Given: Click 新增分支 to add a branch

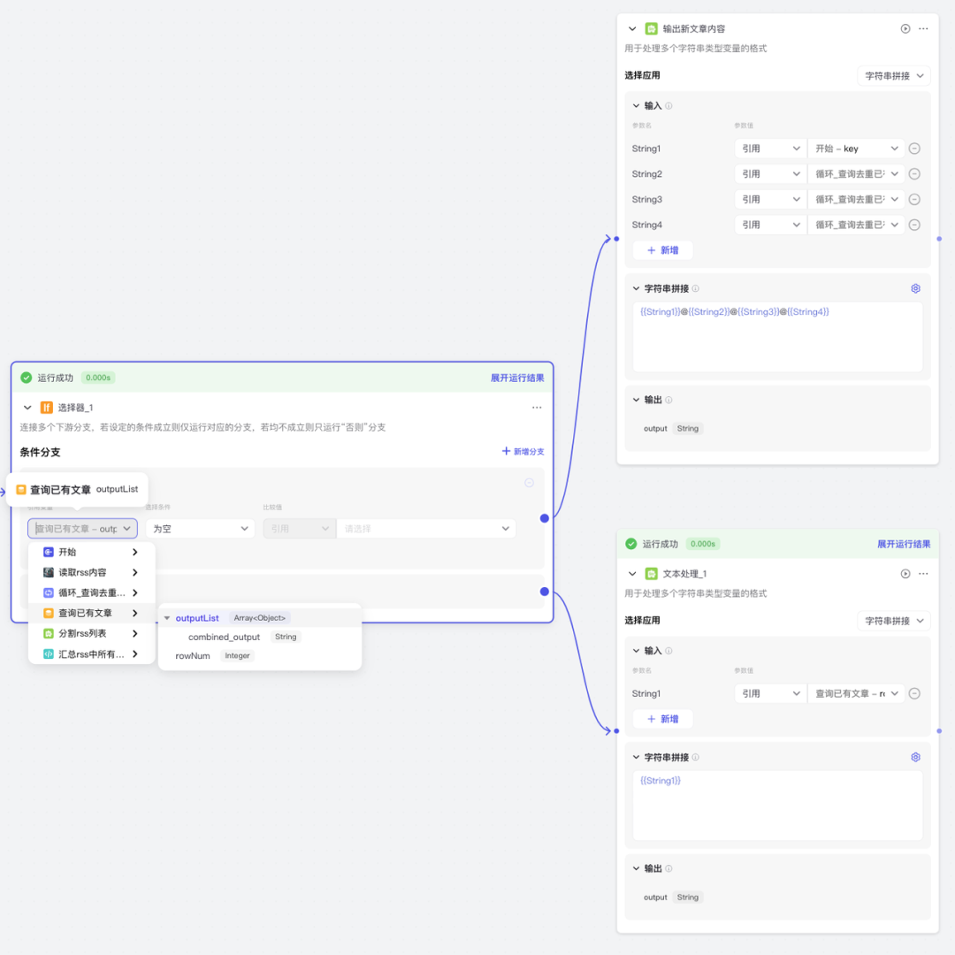Looking at the screenshot, I should tap(523, 452).
